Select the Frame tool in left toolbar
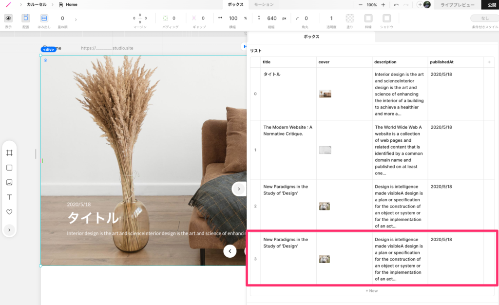 [x=9, y=152]
